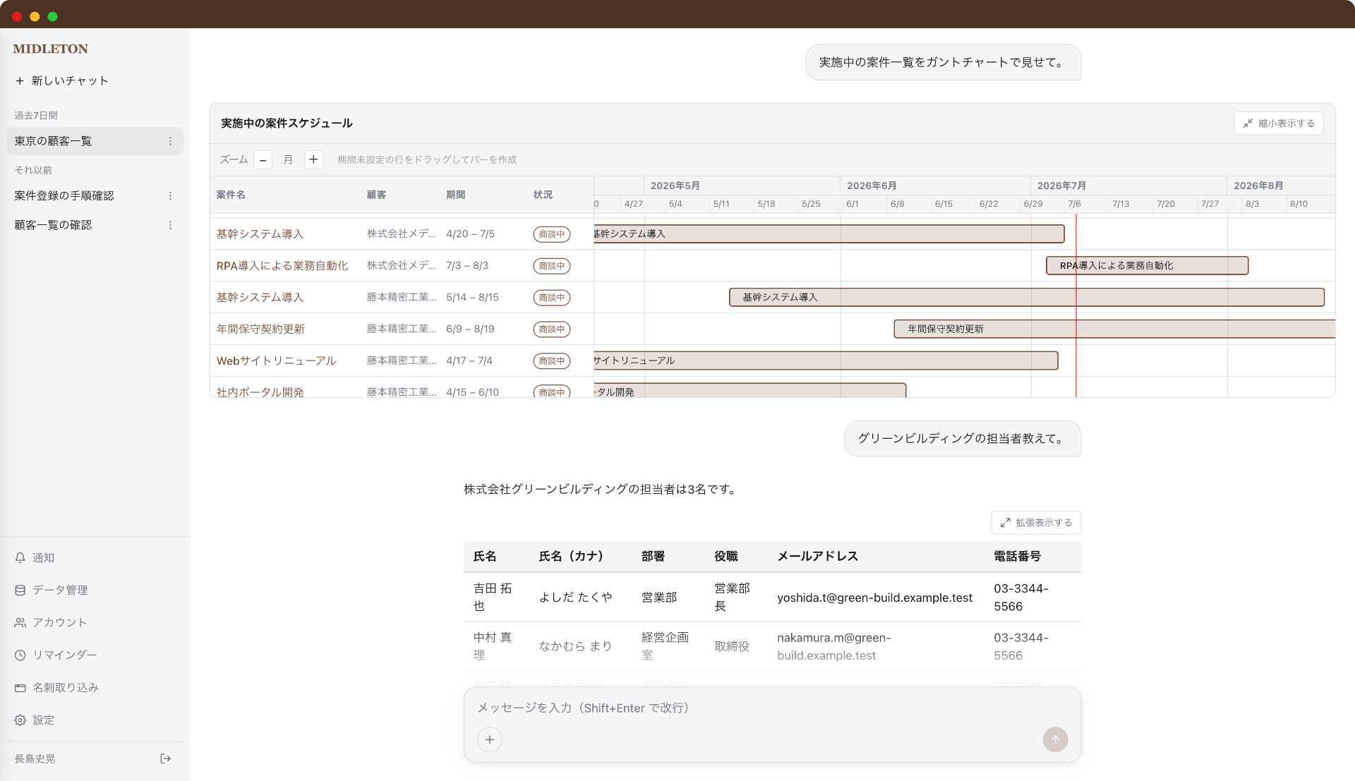Open 設定 gear icon

[x=20, y=720]
